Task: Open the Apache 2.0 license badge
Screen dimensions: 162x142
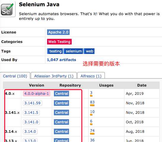Action: [58, 32]
